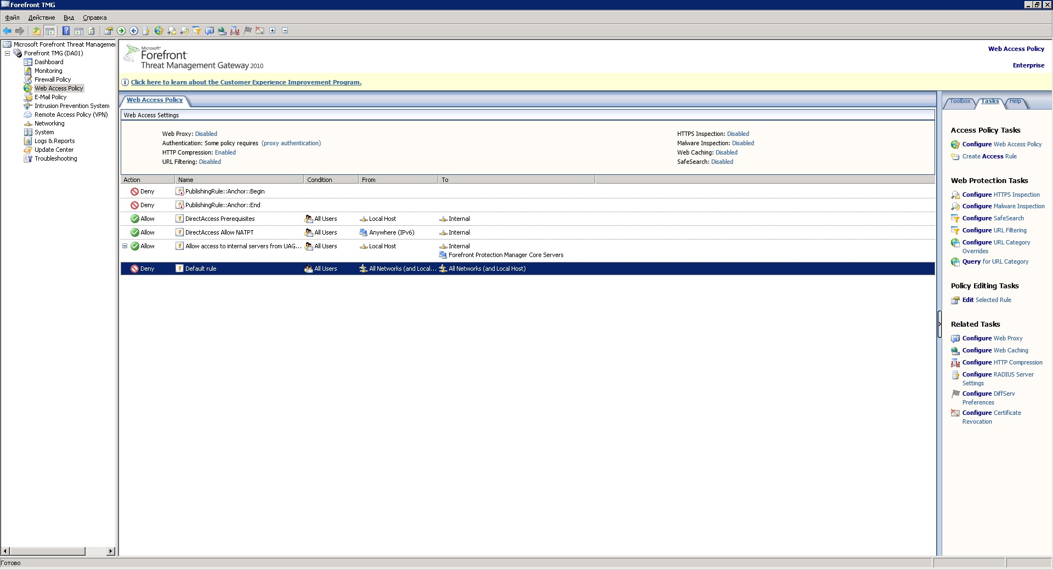Click Query for URL Category task
The height and width of the screenshot is (570, 1053).
(995, 261)
